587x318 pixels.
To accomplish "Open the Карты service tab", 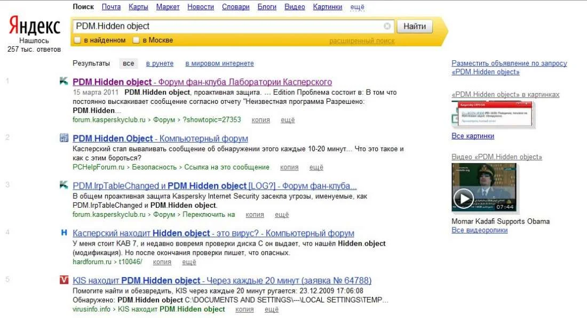I will tap(138, 7).
